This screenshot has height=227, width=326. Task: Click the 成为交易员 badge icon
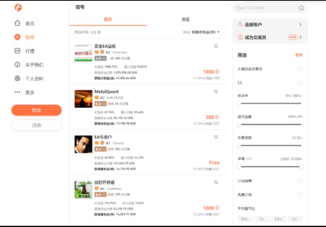pyautogui.click(x=240, y=37)
